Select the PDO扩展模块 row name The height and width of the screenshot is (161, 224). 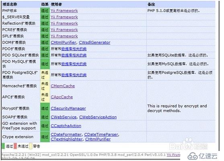(14, 49)
